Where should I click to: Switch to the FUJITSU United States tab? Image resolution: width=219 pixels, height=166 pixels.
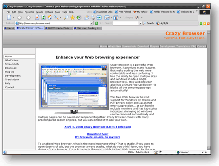pyautogui.click(x=59, y=28)
